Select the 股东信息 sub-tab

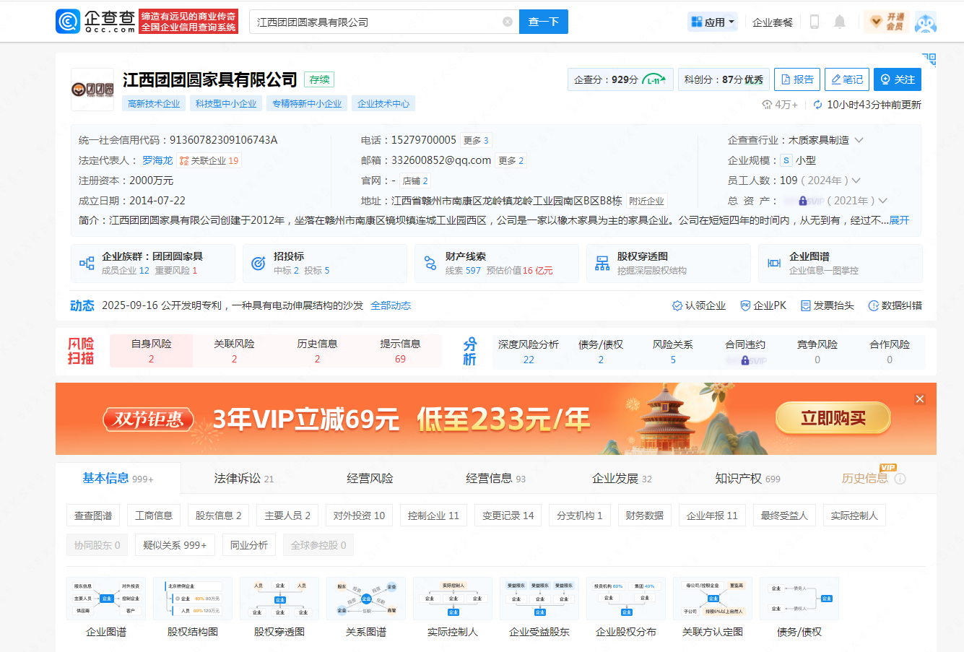[x=218, y=516]
